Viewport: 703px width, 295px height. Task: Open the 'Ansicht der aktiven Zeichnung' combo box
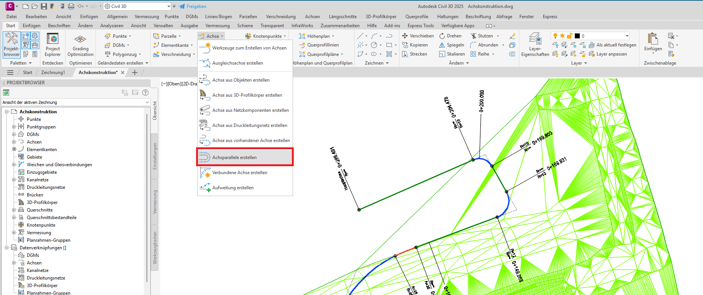point(76,102)
